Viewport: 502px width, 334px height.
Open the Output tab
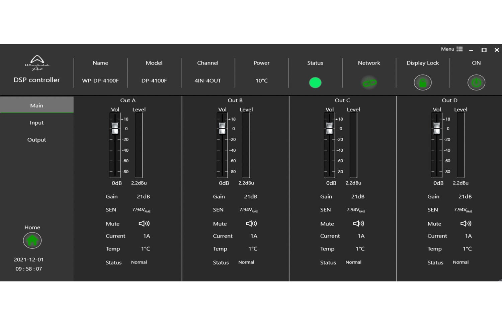pyautogui.click(x=37, y=140)
